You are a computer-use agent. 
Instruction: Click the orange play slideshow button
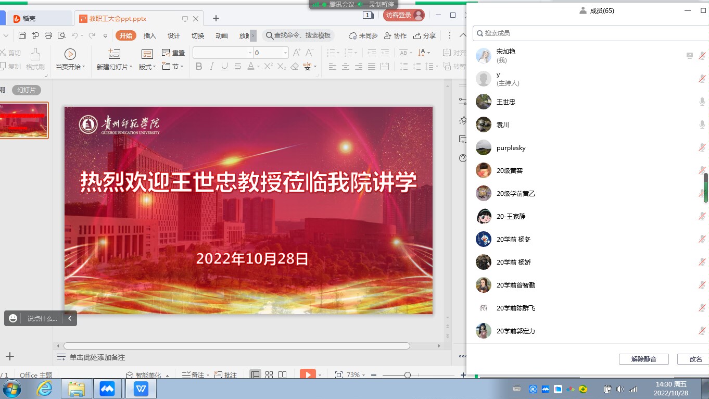click(308, 375)
